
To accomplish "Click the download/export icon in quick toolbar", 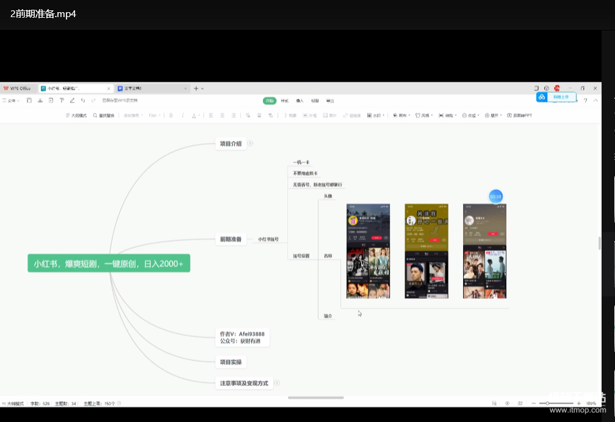I will point(40,101).
